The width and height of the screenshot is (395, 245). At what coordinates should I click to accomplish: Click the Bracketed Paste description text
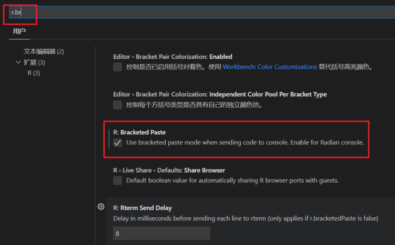(245, 143)
